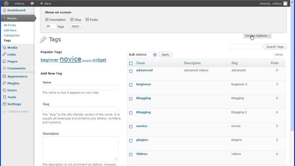Click Howdy, videos account link
Image resolution: width=295 pixels, height=166 pixels.
point(271,4)
